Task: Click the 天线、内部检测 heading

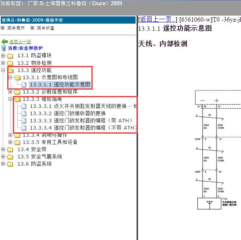Action: pyautogui.click(x=163, y=44)
